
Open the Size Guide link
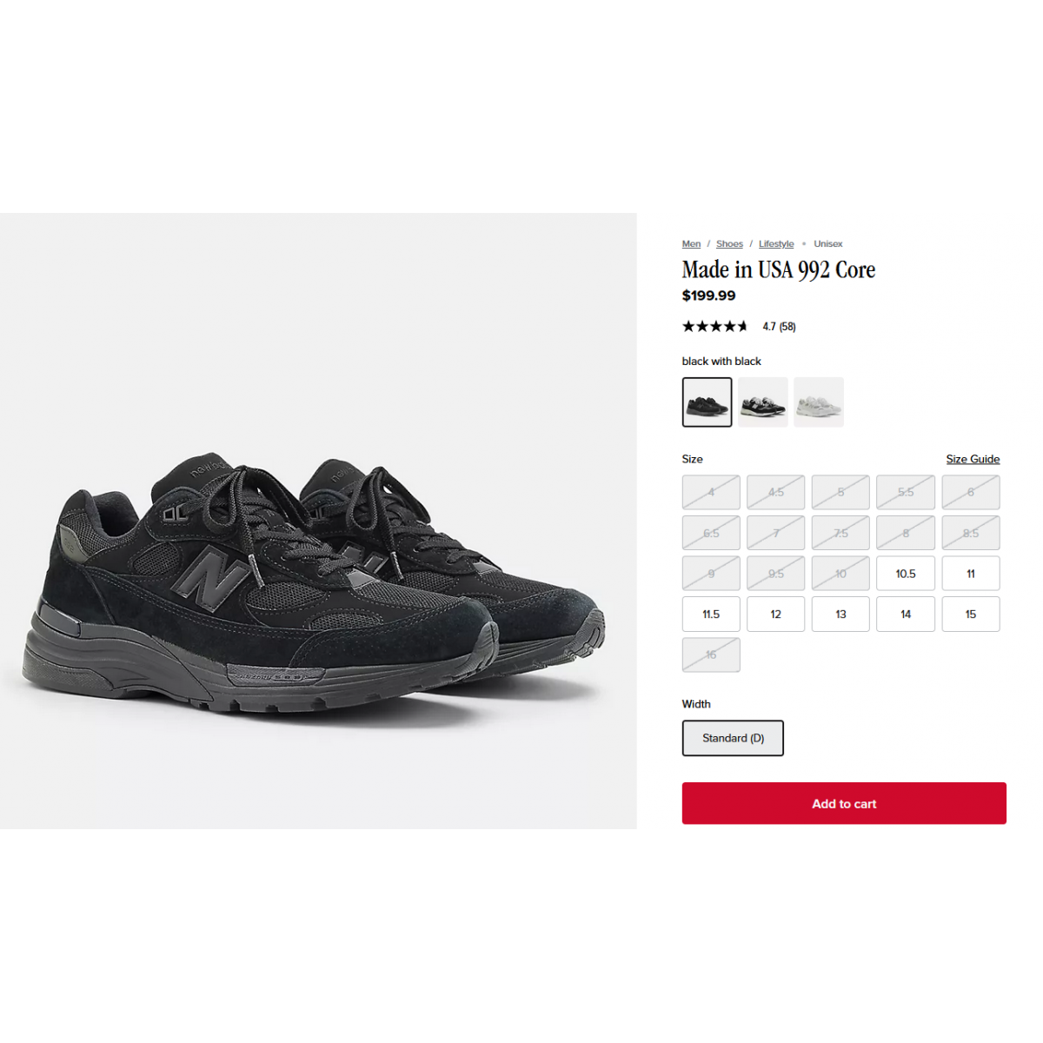point(973,459)
